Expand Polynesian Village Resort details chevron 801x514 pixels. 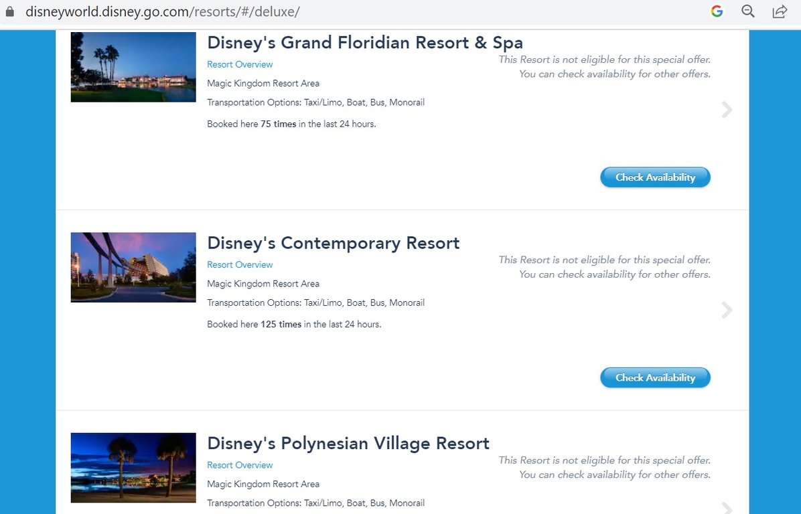[x=727, y=507]
